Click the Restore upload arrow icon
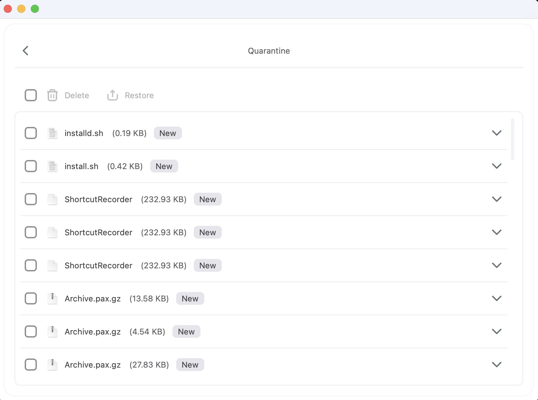The height and width of the screenshot is (400, 538). (113, 96)
